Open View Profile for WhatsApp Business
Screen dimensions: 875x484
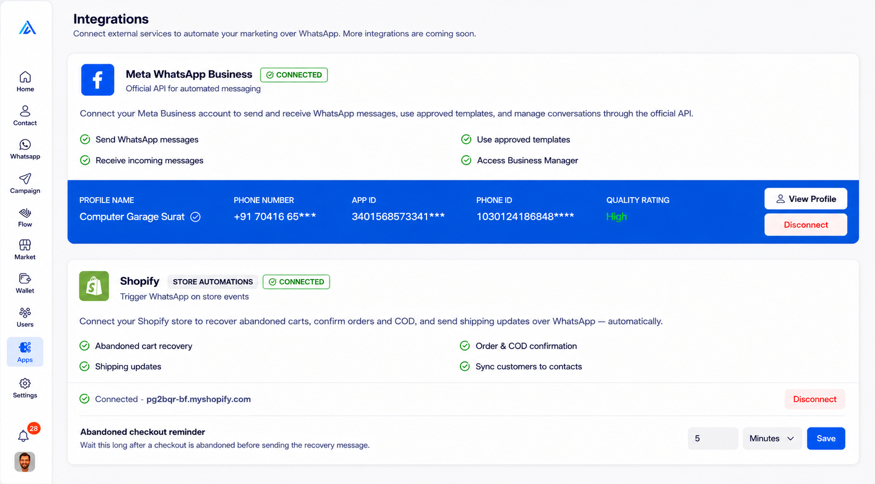coord(805,199)
